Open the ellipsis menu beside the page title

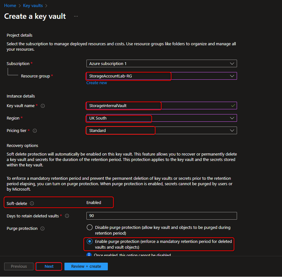76,16
